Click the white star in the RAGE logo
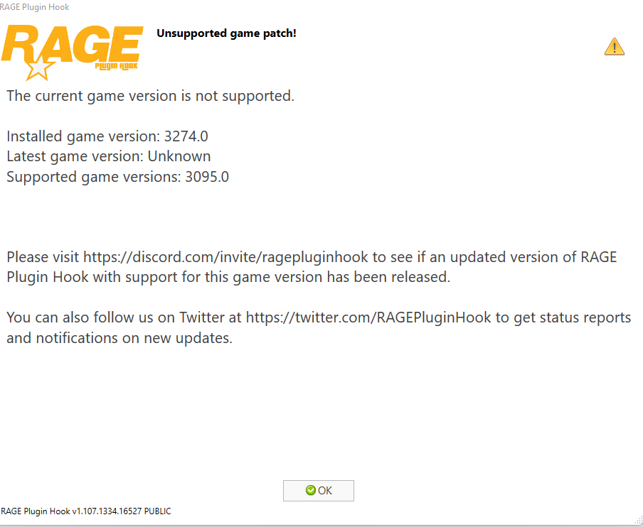Screen dimensions: 643x527 (x=39, y=67)
